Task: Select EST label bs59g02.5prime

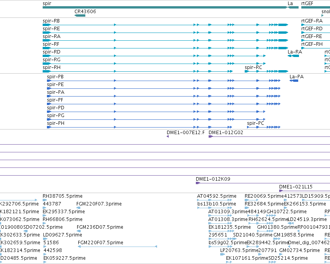Action: (x=228, y=243)
